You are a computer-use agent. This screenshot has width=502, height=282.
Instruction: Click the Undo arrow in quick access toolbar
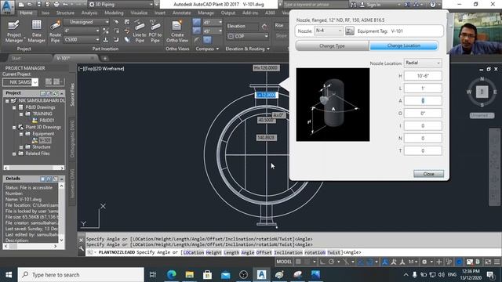tap(65, 5)
